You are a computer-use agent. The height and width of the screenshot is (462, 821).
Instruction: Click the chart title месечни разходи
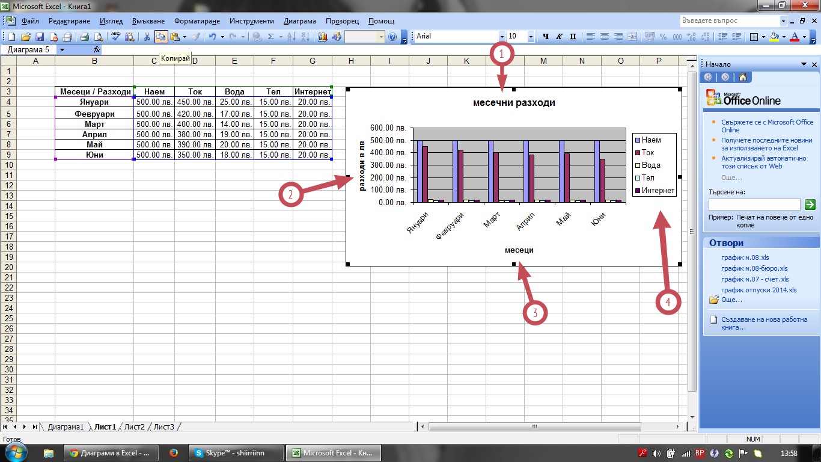coord(514,103)
